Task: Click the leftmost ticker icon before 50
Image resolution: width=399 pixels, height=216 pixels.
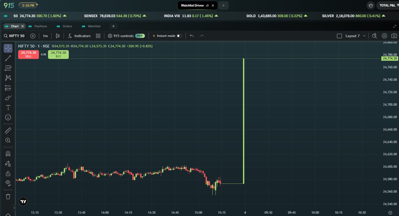Action: [x=6, y=16]
